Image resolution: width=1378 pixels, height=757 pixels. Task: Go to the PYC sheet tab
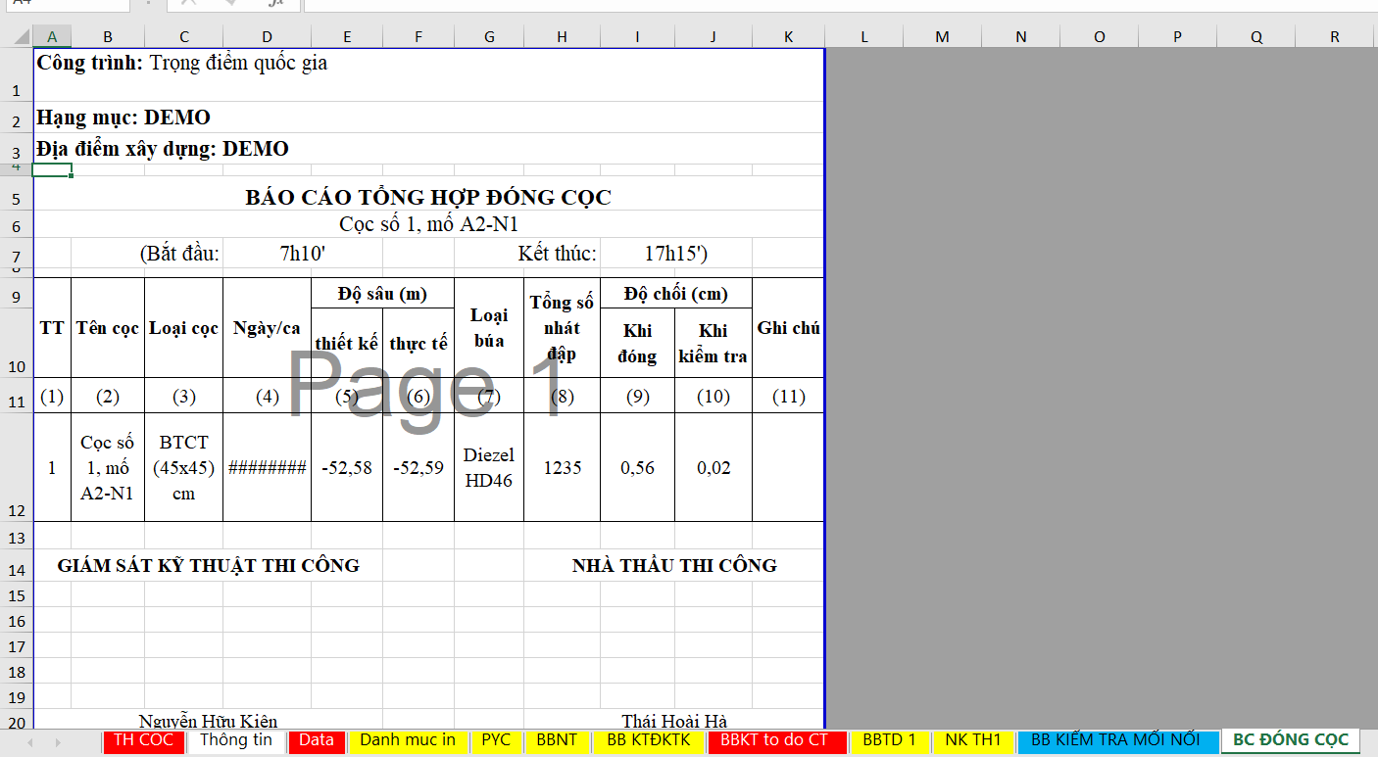pyautogui.click(x=497, y=740)
